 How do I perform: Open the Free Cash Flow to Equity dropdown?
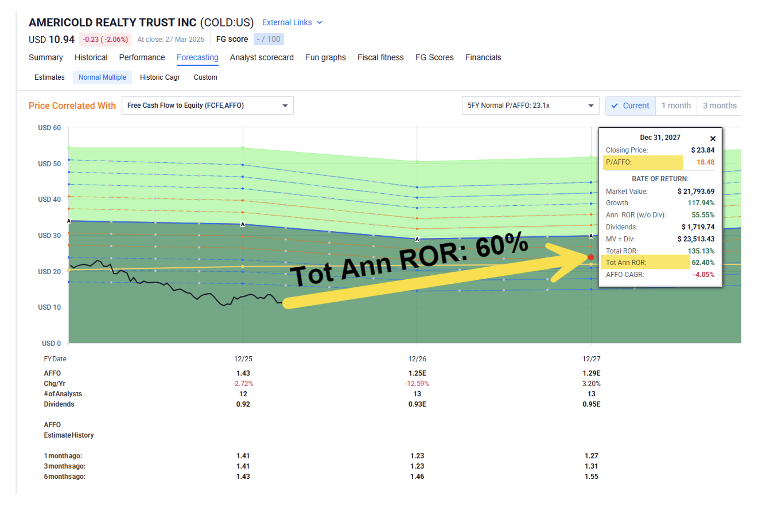207,106
